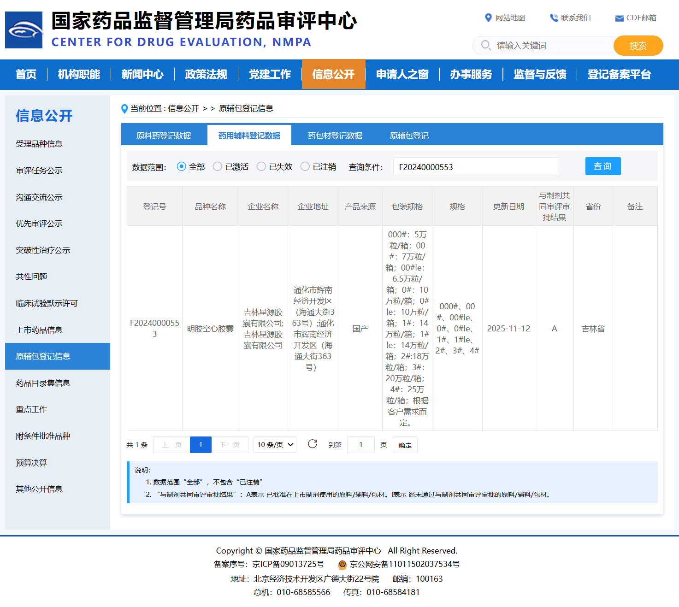Viewport: 679px width, 607px height.
Task: Click the site map pin icon
Action: pyautogui.click(x=488, y=18)
